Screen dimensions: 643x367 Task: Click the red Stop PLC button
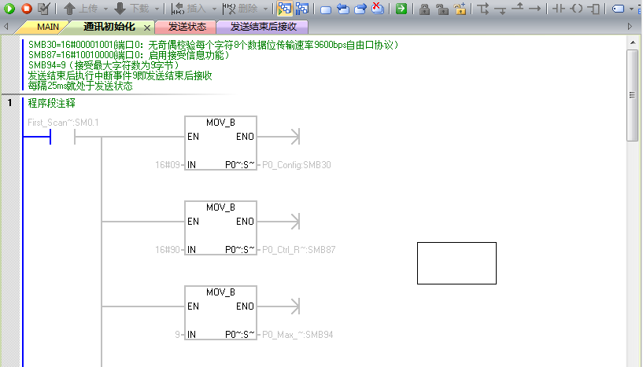point(27,8)
